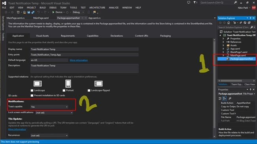Check Prevent installation to SD cards
The image size is (257, 144).
[x=32, y=95]
